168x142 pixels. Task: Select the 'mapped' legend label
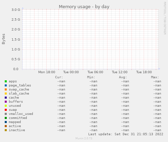[x=15, y=122]
